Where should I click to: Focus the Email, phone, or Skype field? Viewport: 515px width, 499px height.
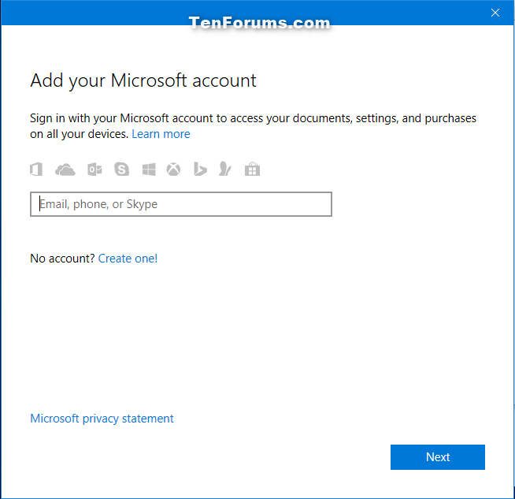click(181, 204)
